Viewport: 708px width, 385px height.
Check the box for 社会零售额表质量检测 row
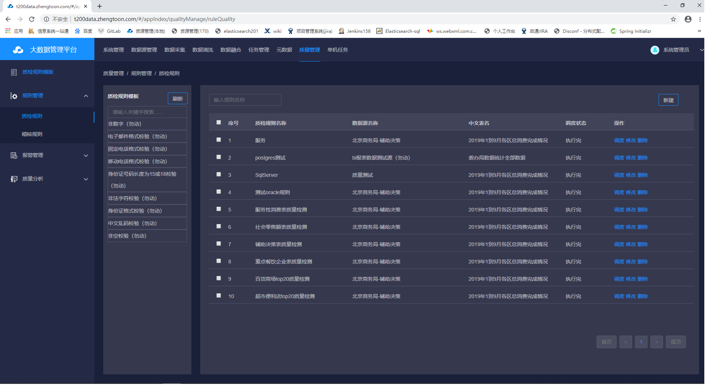pyautogui.click(x=219, y=227)
